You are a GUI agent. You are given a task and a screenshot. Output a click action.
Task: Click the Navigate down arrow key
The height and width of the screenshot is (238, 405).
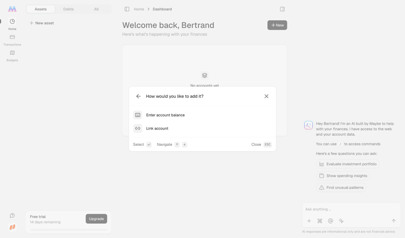click(x=184, y=144)
